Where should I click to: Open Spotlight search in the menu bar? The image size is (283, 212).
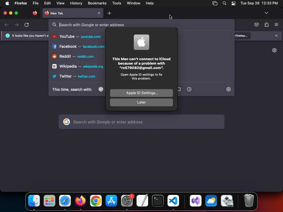click(x=224, y=3)
